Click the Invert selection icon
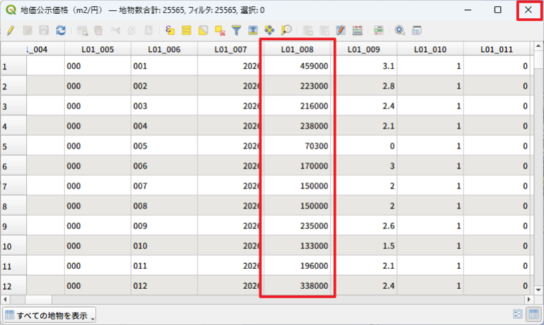The image size is (544, 325). (203, 31)
